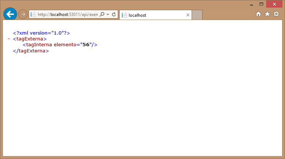Open Favorites star icon
Screen dimensions: 285x159
point(268,14)
